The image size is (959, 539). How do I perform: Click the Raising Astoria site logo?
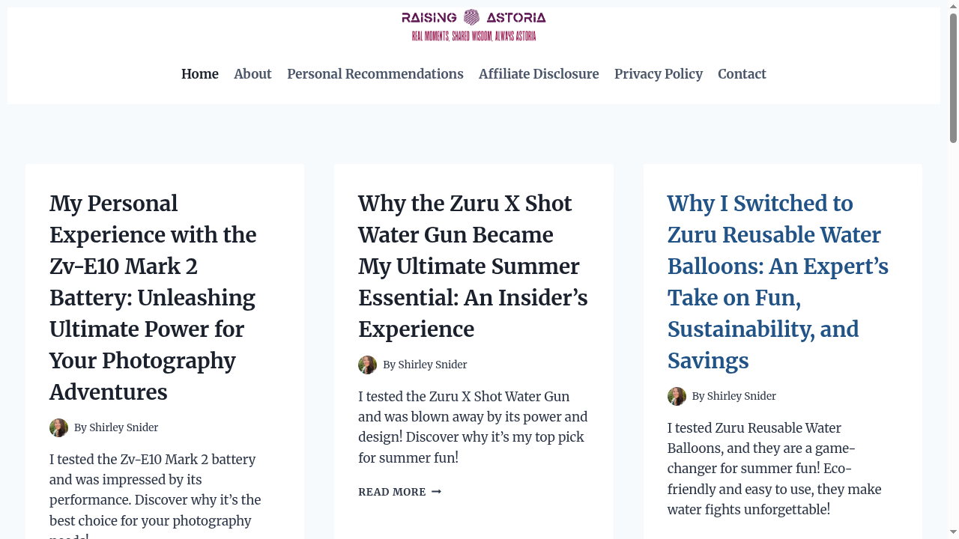pyautogui.click(x=474, y=25)
